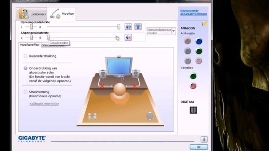The image size is (269, 151).
Task: Open microphone boost button beside recording volume
Action: click(138, 26)
